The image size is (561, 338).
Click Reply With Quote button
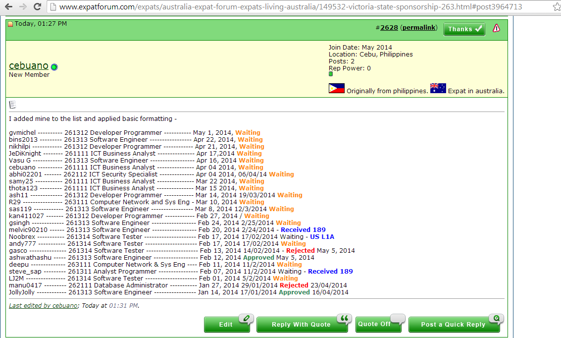[x=301, y=325]
